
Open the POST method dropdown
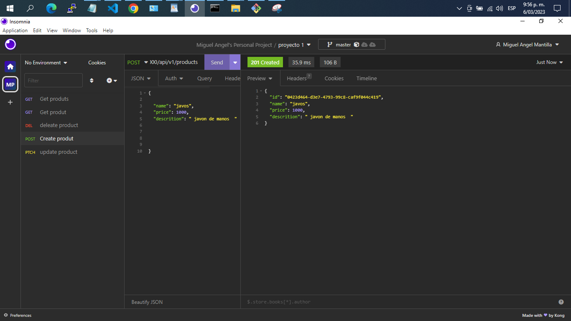point(137,62)
